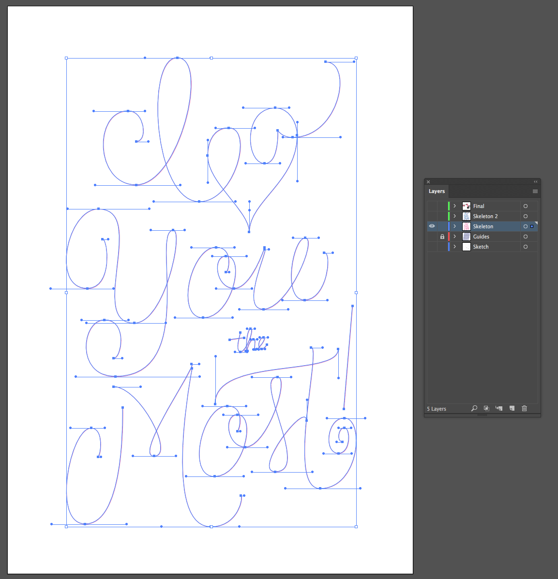Expand the Skeleton 2 layer chevron

pyautogui.click(x=455, y=216)
